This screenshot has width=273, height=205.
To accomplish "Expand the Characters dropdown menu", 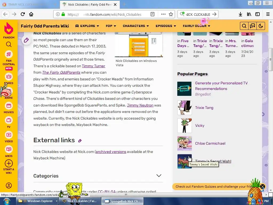I will click(x=136, y=26).
